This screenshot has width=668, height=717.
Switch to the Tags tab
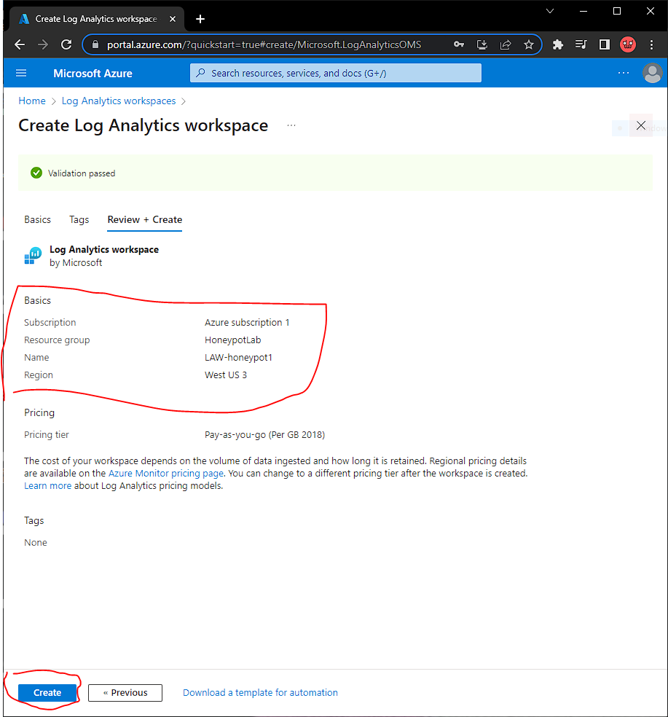(79, 219)
